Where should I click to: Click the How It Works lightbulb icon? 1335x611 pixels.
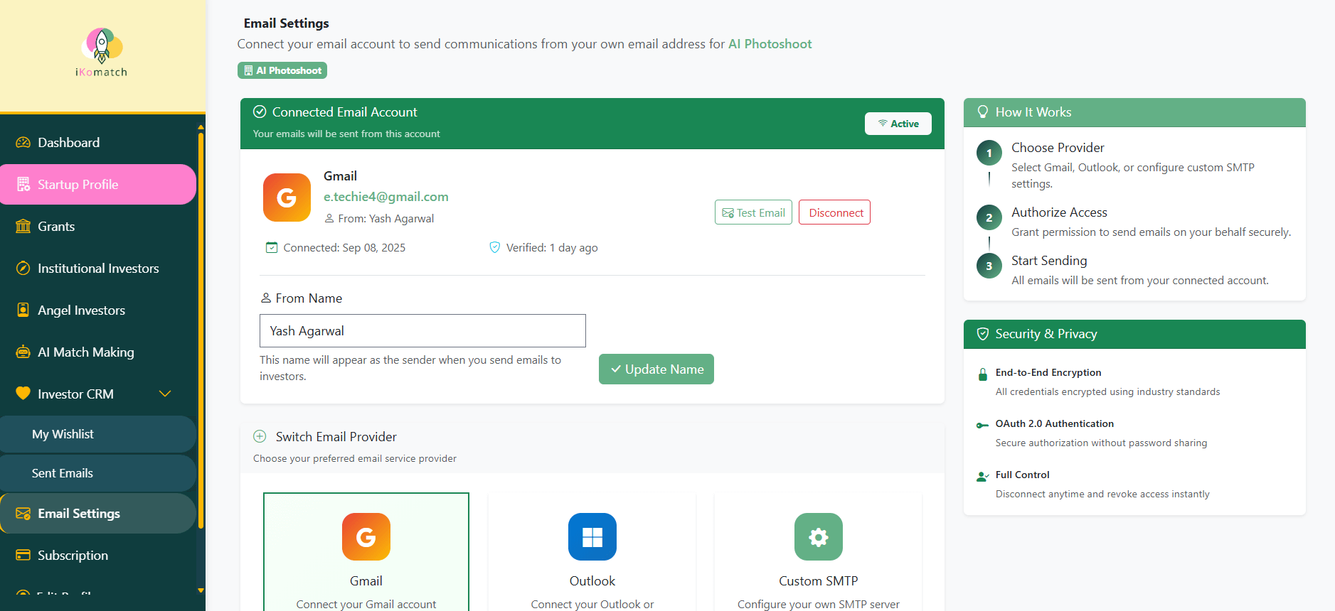click(x=983, y=112)
